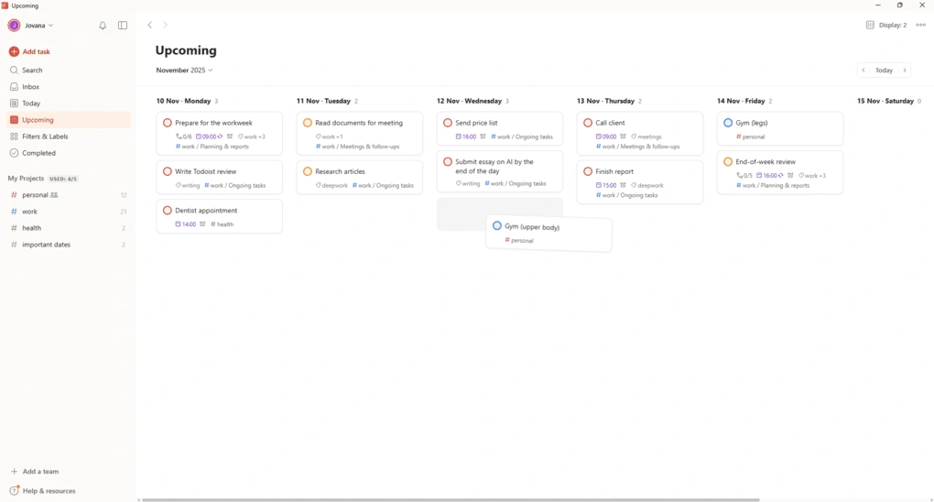Click work / Planning & reports project link on Prepare for the workweek
Viewport: 934px width, 502px height.
pos(212,147)
